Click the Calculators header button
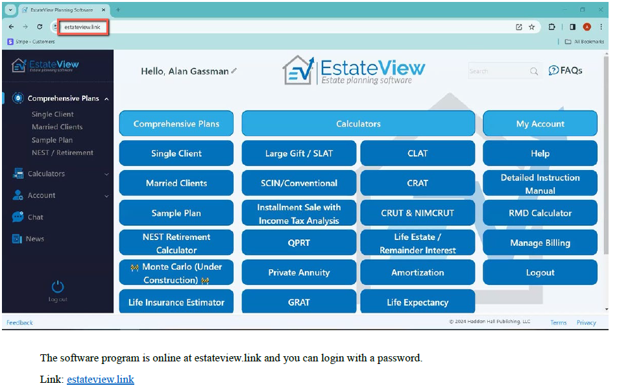 (x=358, y=123)
